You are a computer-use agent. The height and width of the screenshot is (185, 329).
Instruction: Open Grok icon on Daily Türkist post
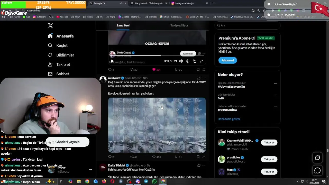[x=199, y=165]
